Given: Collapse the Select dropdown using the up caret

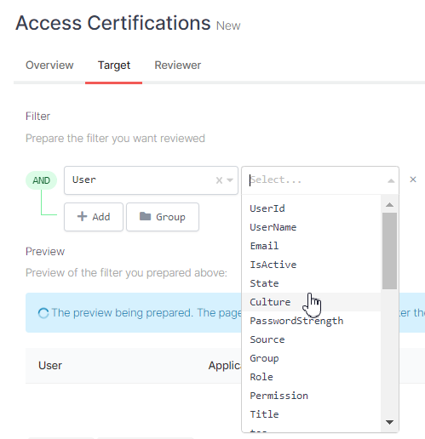Looking at the screenshot, I should (391, 180).
